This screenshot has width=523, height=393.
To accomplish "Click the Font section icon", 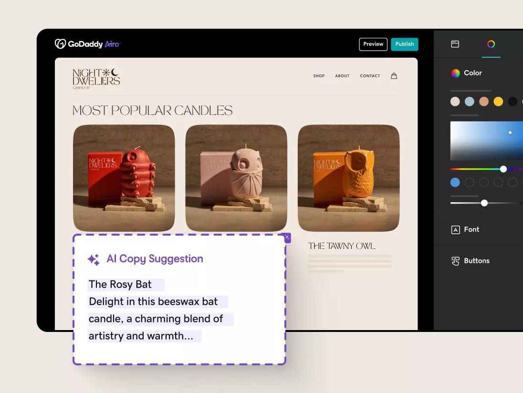I will click(455, 230).
